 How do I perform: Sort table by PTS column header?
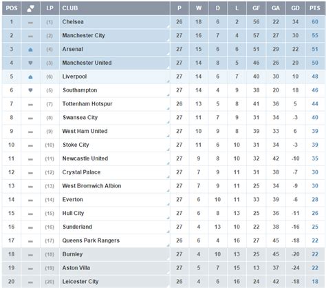(x=315, y=8)
